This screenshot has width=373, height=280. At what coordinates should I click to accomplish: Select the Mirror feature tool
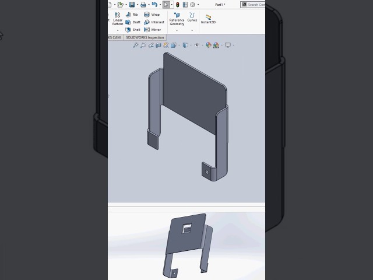pyautogui.click(x=153, y=30)
